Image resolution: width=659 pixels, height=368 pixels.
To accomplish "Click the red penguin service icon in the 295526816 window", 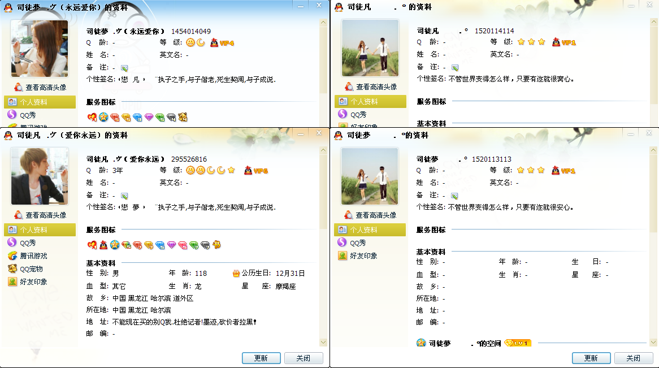I will click(103, 245).
